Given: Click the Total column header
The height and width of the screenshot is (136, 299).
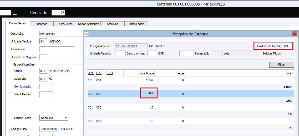Looking at the screenshot, I should click(x=238, y=73).
